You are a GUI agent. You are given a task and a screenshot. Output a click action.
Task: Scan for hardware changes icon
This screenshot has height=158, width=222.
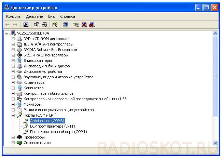(66, 25)
